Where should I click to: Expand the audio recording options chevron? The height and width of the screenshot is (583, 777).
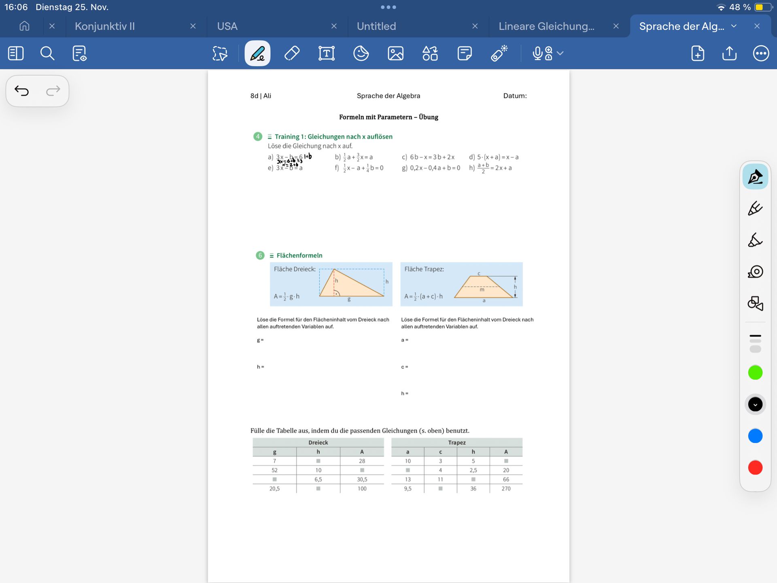pyautogui.click(x=560, y=53)
